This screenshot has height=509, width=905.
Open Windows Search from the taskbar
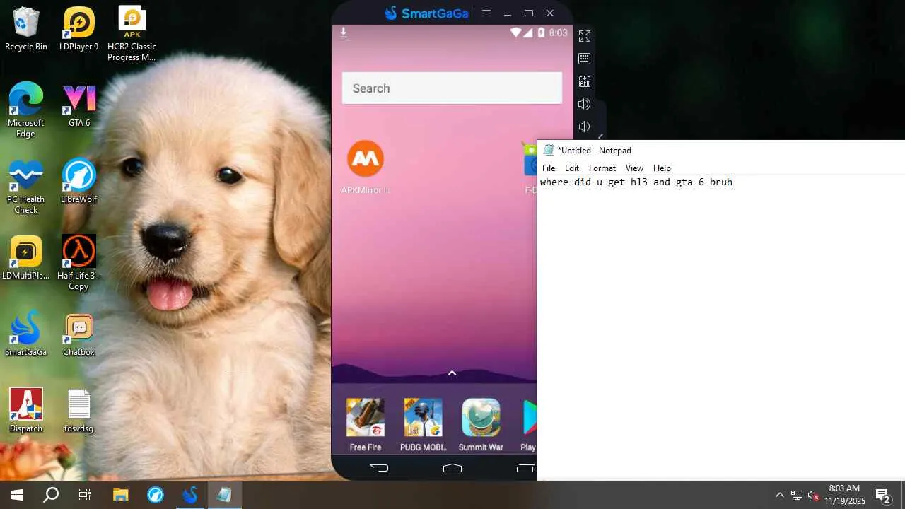click(51, 495)
